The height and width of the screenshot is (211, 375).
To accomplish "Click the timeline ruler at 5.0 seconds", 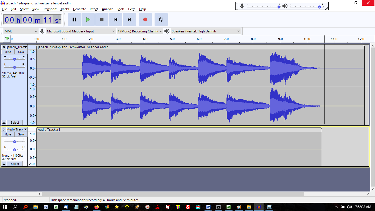I will pos(172,39).
